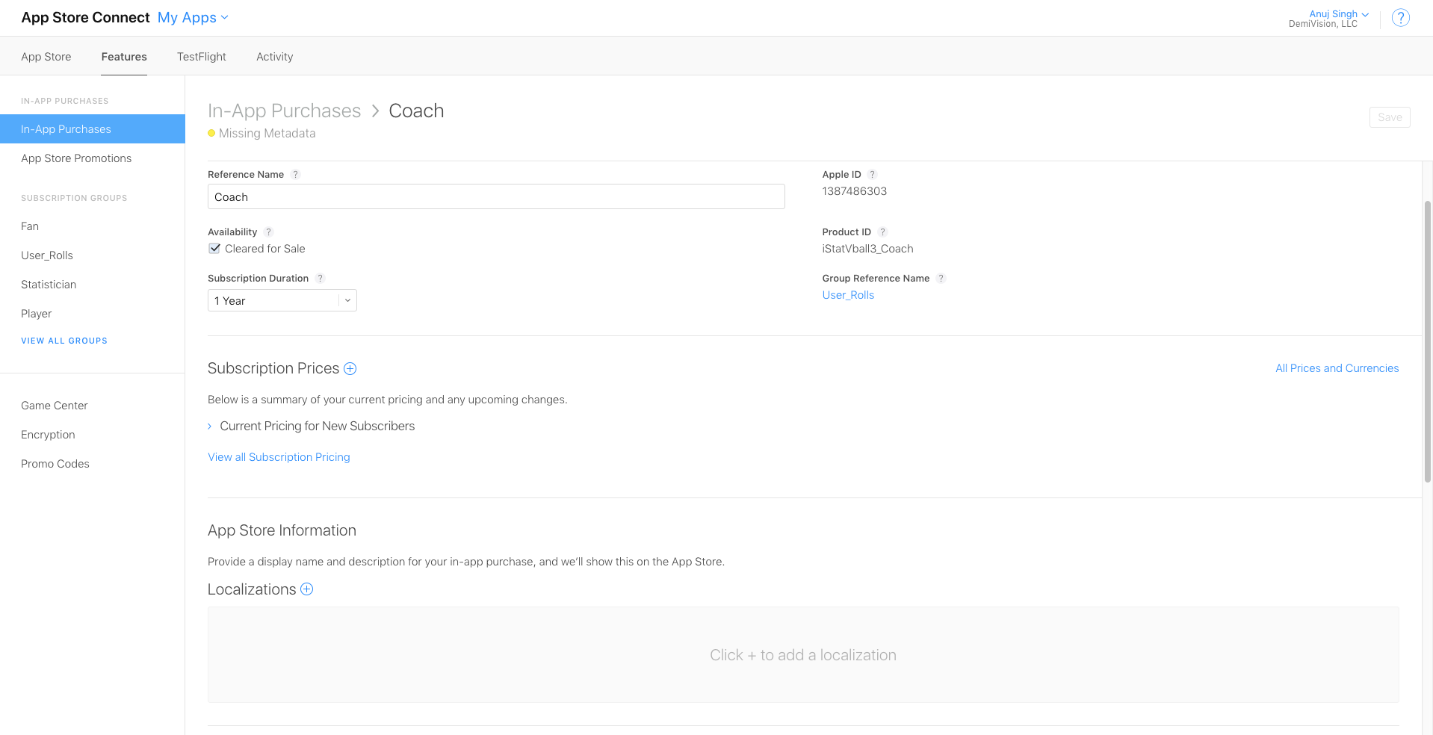
Task: Open Promo Codes in the sidebar
Action: point(55,464)
